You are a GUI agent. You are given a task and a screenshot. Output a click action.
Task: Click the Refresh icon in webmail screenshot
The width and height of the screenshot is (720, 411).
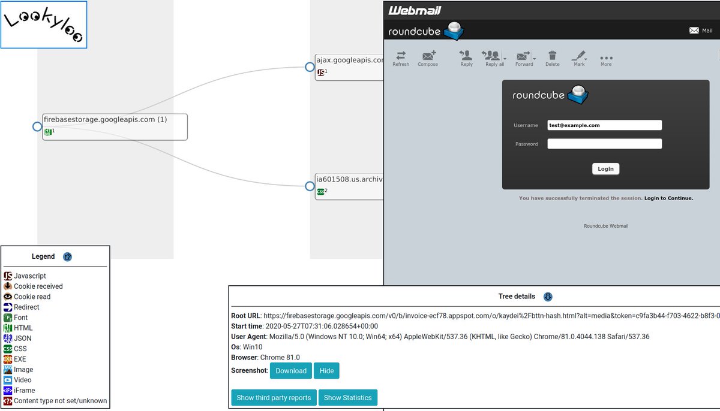pyautogui.click(x=401, y=55)
